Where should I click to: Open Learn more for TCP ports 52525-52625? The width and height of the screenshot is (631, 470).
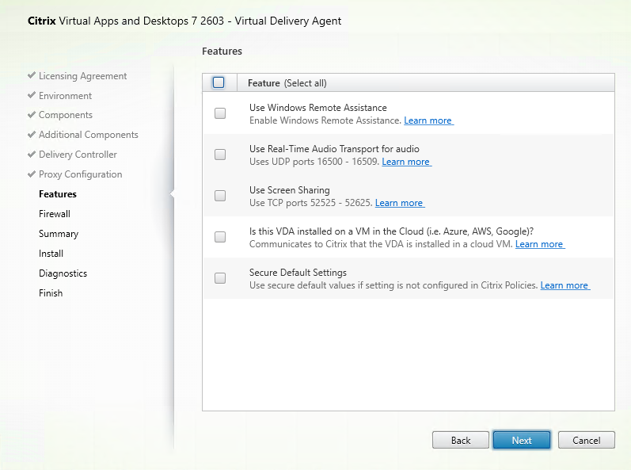point(400,203)
